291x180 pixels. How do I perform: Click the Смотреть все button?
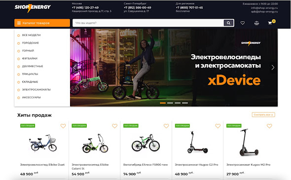pyautogui.click(x=263, y=115)
